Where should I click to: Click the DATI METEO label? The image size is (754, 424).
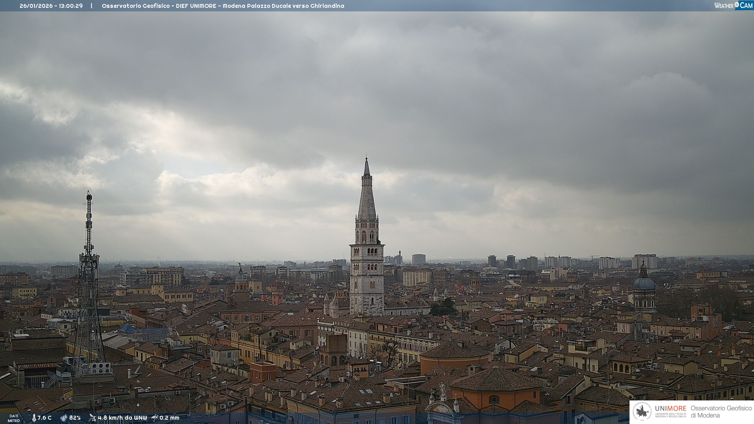[14, 418]
